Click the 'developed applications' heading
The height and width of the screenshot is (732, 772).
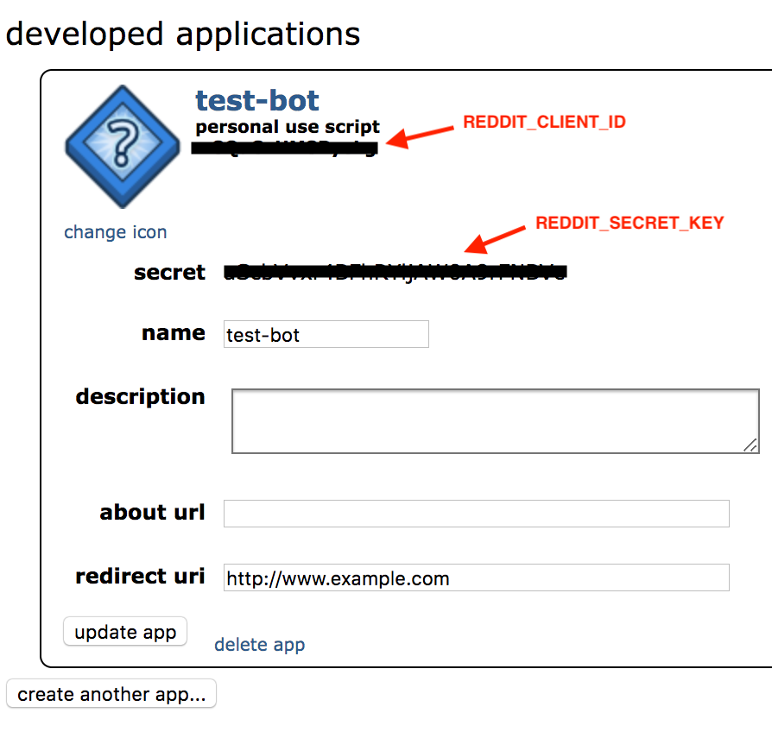tap(183, 34)
